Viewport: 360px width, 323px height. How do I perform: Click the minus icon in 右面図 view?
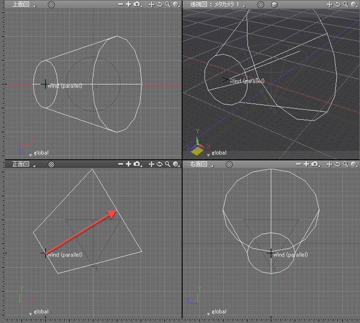coord(298,164)
